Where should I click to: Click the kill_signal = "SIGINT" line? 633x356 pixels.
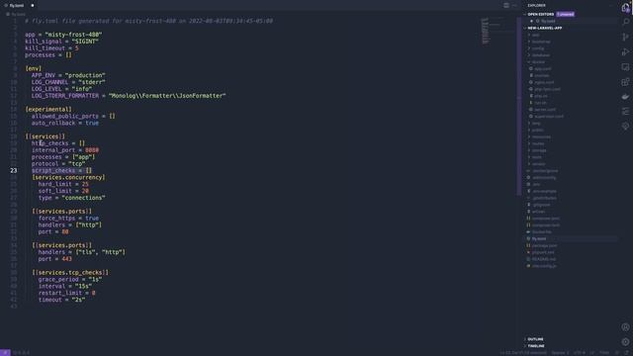point(61,42)
